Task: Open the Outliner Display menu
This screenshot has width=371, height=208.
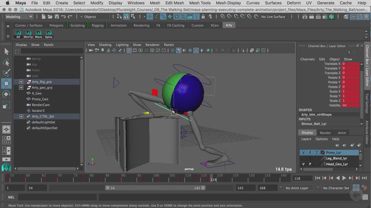Action: pyautogui.click(x=21, y=45)
